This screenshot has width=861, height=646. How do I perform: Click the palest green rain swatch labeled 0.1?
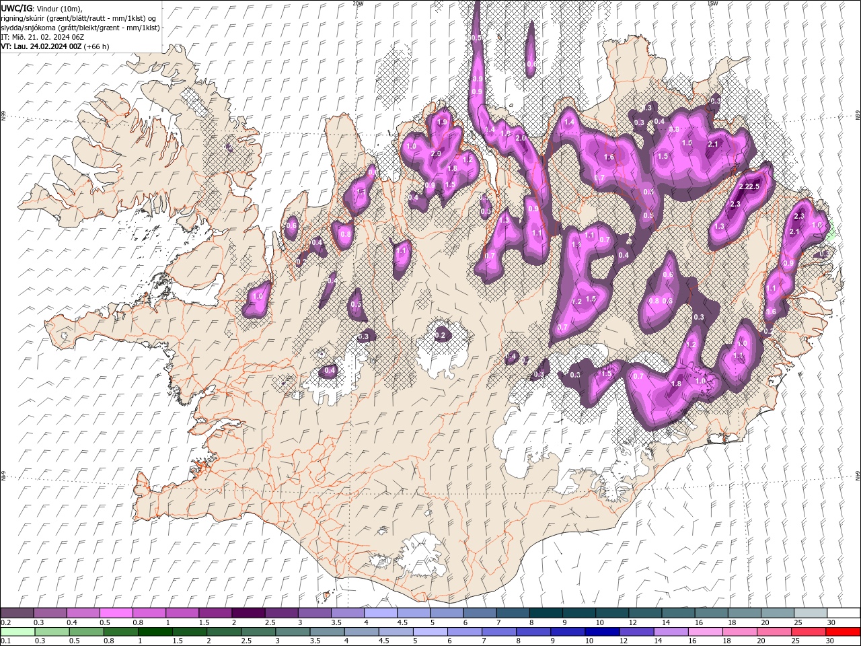[x=17, y=632]
